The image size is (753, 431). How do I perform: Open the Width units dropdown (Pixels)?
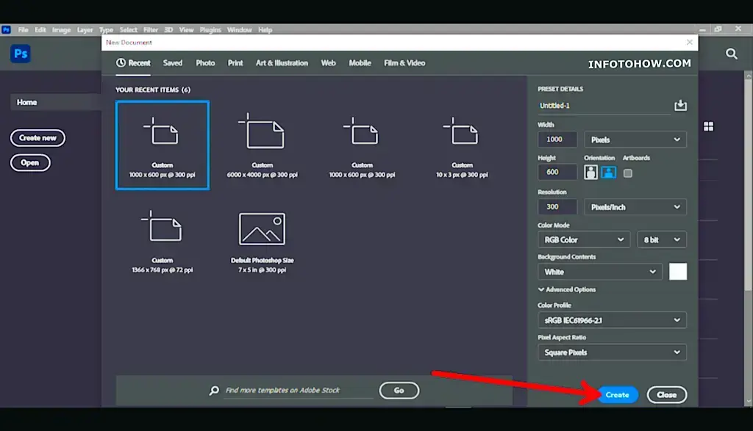click(x=635, y=140)
